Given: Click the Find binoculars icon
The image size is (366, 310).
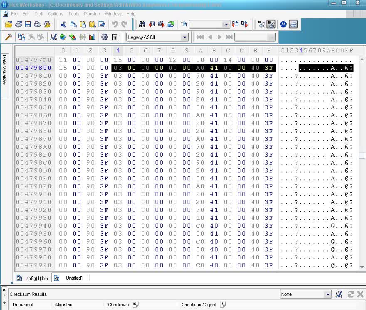Looking at the screenshot, I should click(142, 25).
